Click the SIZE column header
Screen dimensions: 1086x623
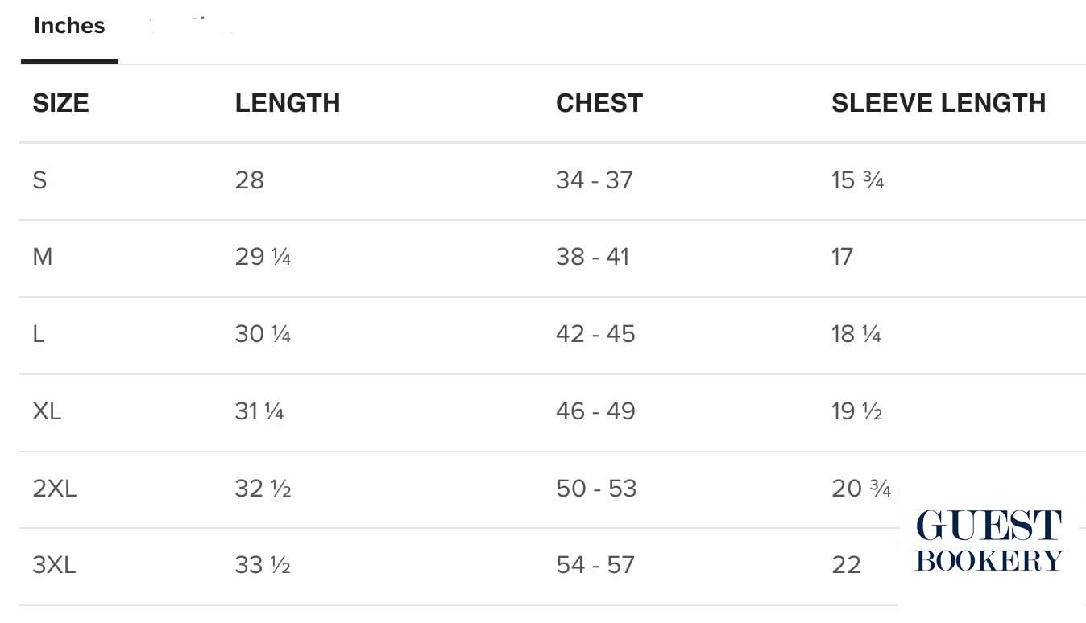[60, 103]
